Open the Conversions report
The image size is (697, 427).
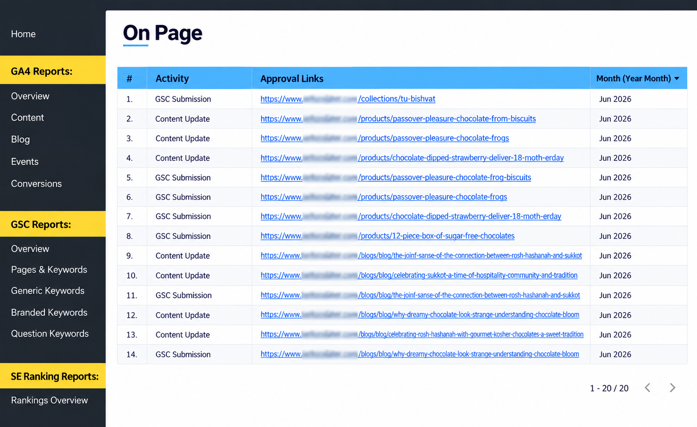point(37,183)
